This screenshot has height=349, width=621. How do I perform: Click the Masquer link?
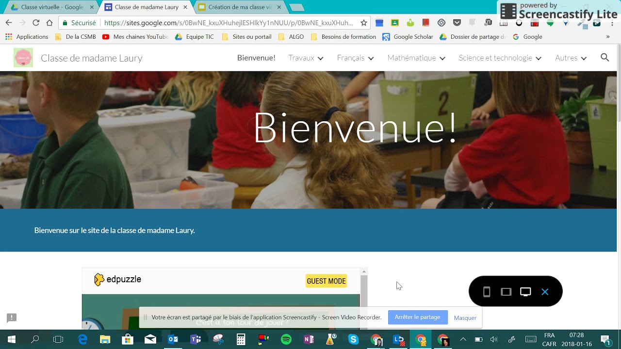pyautogui.click(x=465, y=318)
